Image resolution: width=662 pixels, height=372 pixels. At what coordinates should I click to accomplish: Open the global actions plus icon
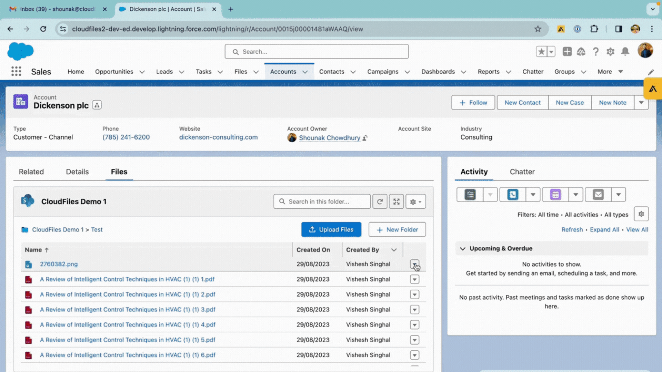pos(567,52)
